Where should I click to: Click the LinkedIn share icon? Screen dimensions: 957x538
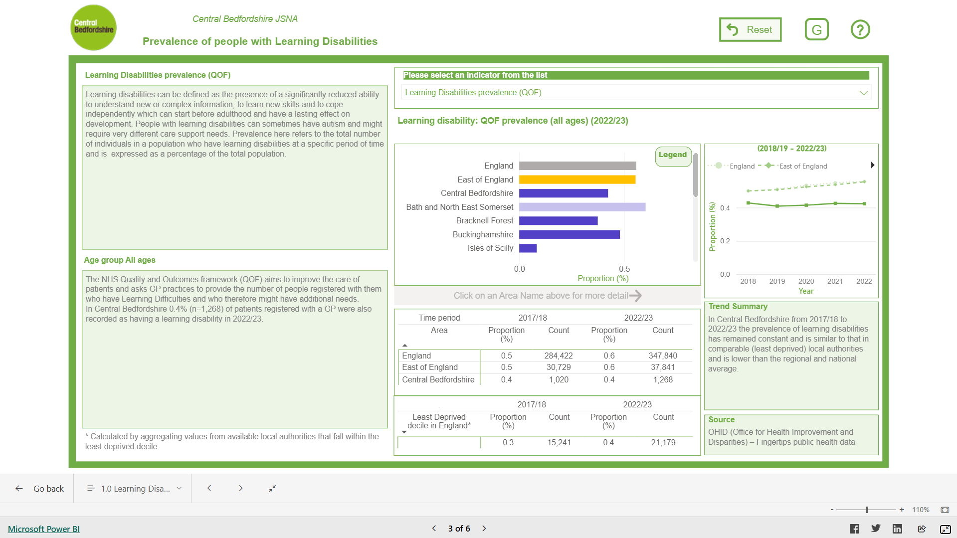(897, 529)
